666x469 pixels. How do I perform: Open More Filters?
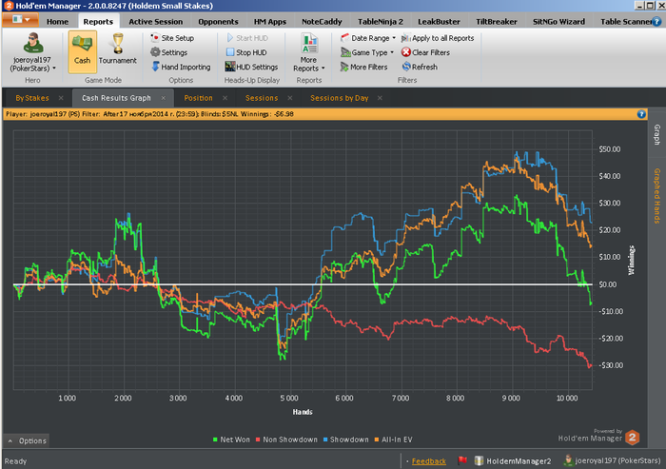click(x=370, y=68)
